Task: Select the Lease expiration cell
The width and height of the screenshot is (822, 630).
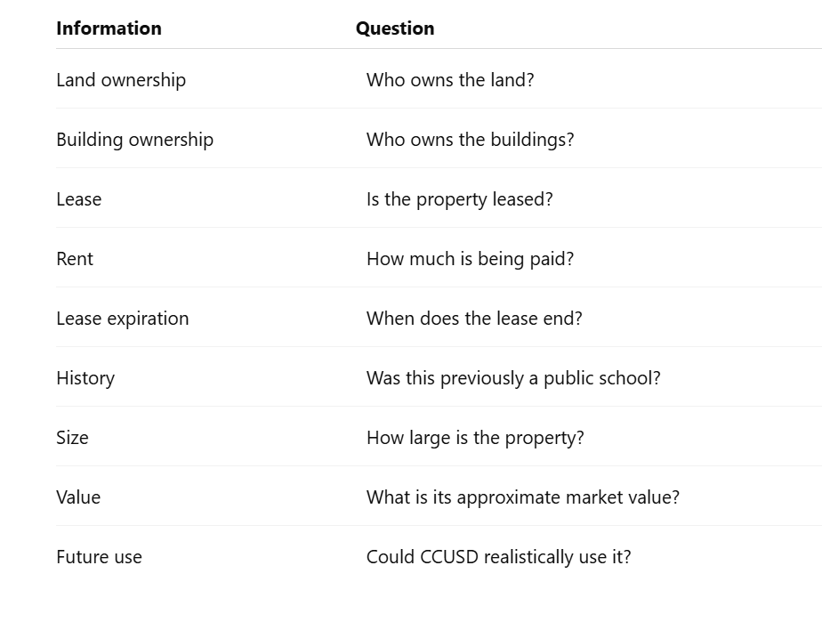Action: (x=123, y=319)
